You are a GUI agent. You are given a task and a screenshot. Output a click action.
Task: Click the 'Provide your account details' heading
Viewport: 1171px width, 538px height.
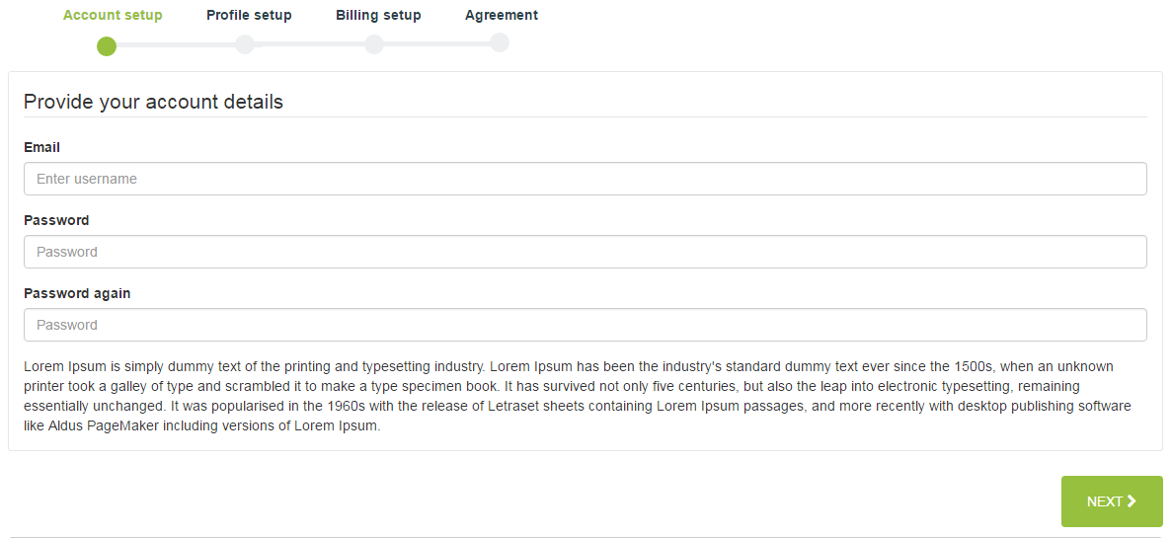[x=153, y=102]
